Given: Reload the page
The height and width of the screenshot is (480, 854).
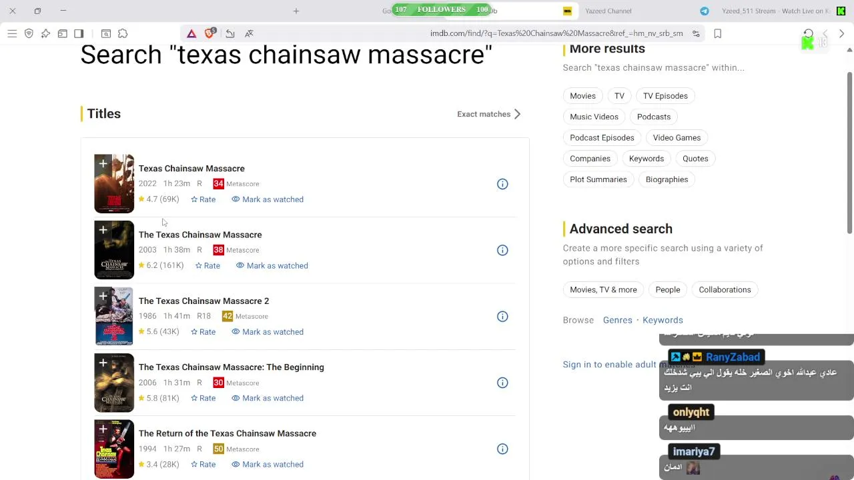Looking at the screenshot, I should click(808, 33).
